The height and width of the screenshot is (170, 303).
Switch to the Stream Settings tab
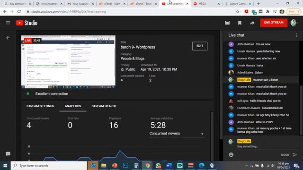click(40, 106)
